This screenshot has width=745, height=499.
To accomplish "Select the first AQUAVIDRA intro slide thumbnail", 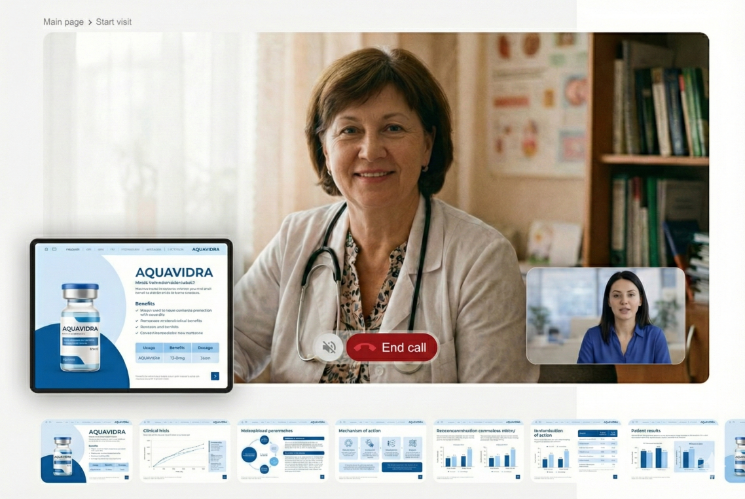I will point(86,451).
